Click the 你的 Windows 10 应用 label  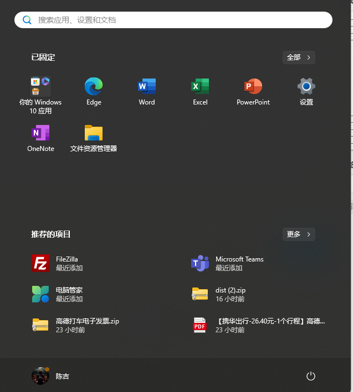point(40,107)
